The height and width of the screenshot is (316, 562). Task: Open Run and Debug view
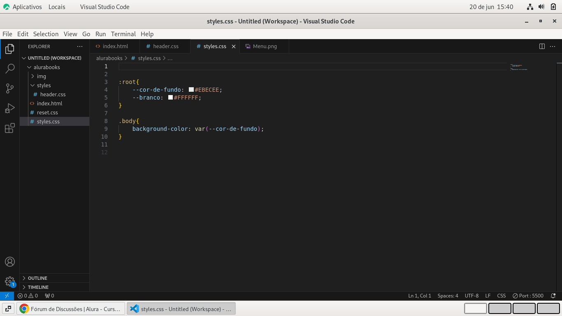coord(10,108)
